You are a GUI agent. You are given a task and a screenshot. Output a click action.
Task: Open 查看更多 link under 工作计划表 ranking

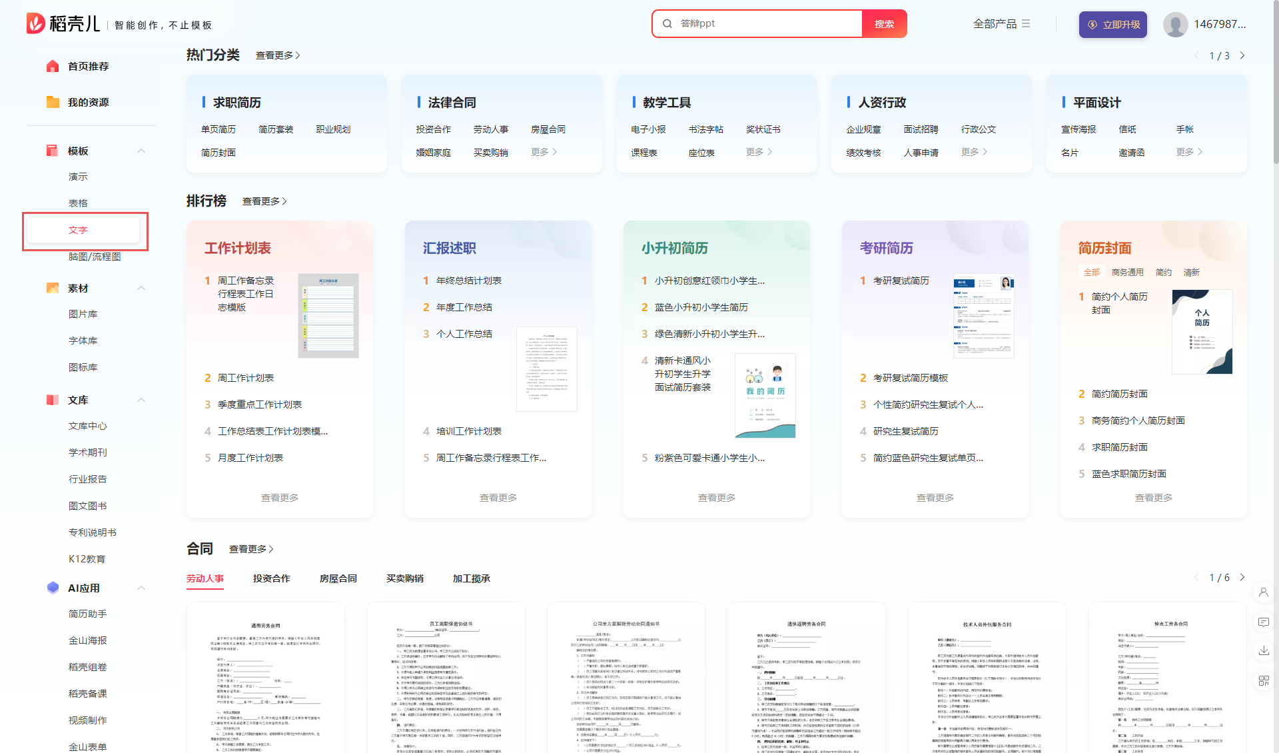coord(279,496)
